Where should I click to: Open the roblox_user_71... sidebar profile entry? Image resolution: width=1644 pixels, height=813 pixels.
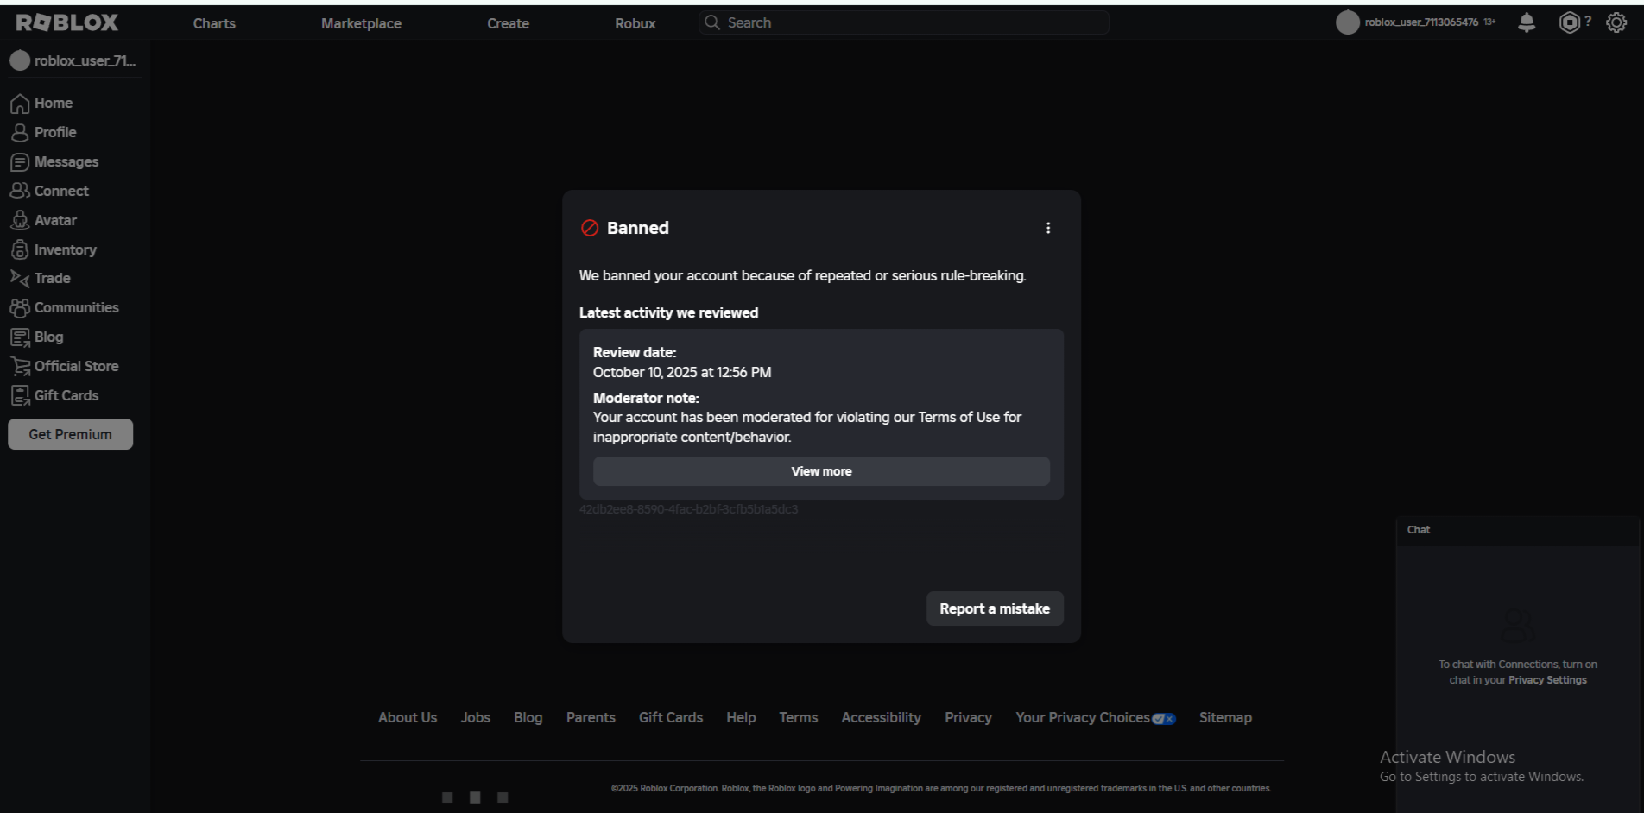click(x=74, y=60)
